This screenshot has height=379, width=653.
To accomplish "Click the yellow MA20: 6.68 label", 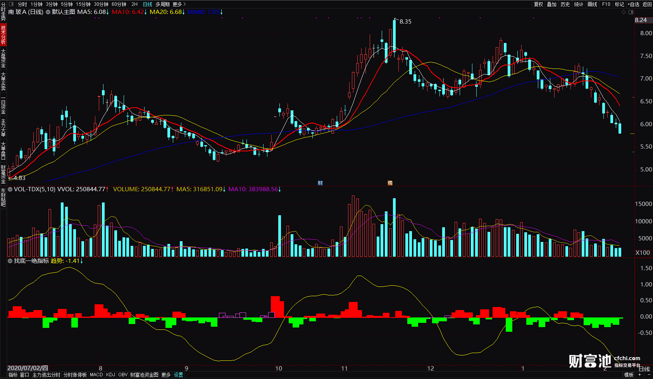I will (x=167, y=12).
